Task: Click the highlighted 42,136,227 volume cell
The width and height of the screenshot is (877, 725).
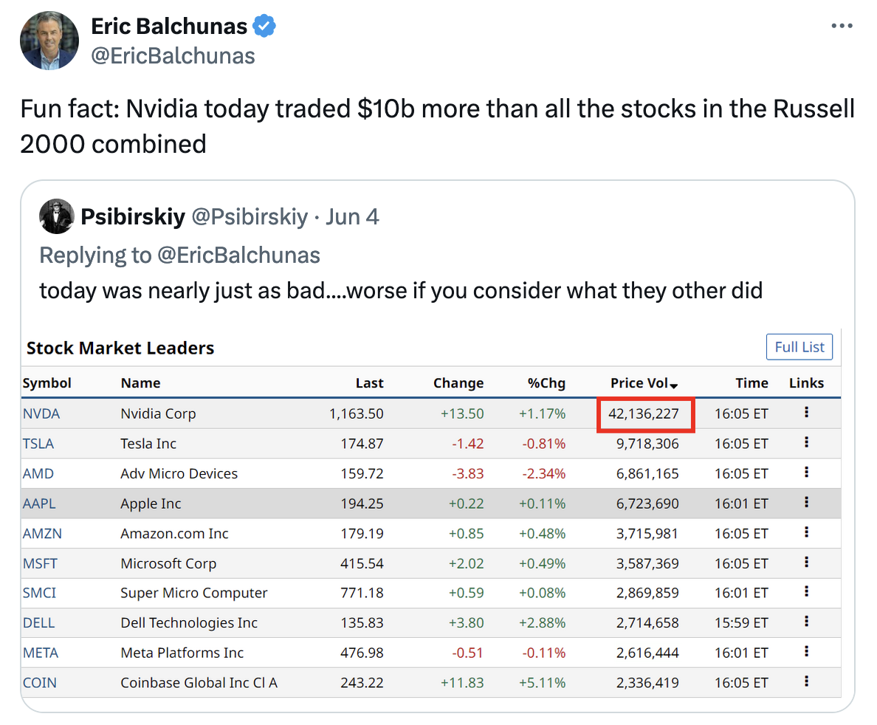Action: pos(644,413)
